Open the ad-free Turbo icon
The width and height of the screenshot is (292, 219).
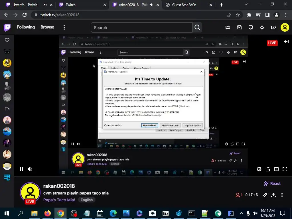coord(273,27)
